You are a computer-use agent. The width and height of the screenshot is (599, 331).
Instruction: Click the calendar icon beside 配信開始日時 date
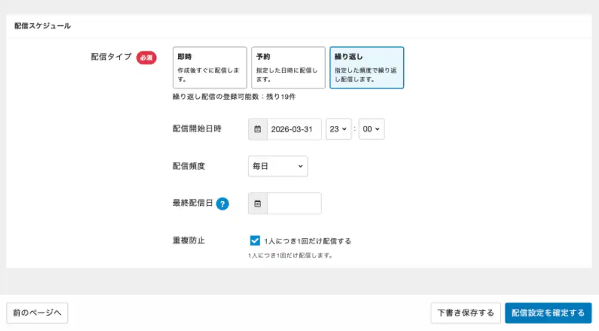tap(257, 129)
